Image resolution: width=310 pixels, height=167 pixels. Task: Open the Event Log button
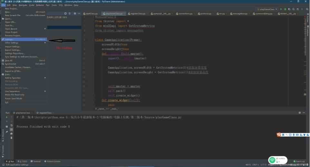[x=299, y=161]
